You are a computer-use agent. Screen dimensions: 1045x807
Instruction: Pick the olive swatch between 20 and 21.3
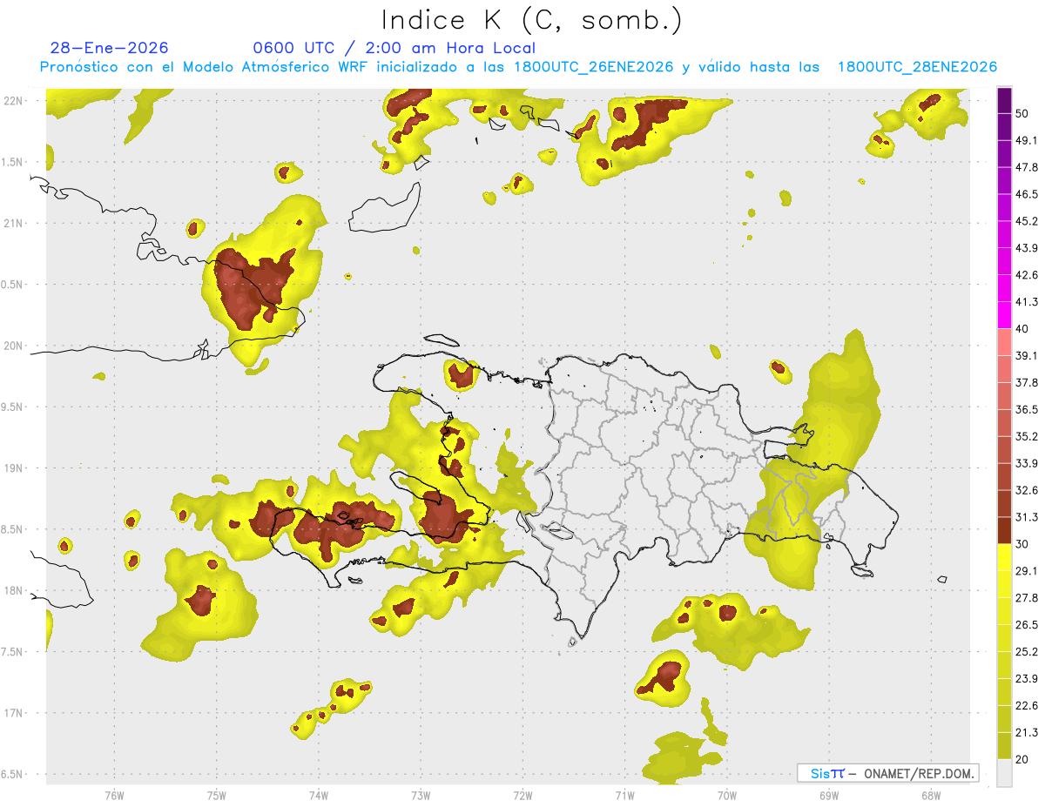[x=1005, y=746]
